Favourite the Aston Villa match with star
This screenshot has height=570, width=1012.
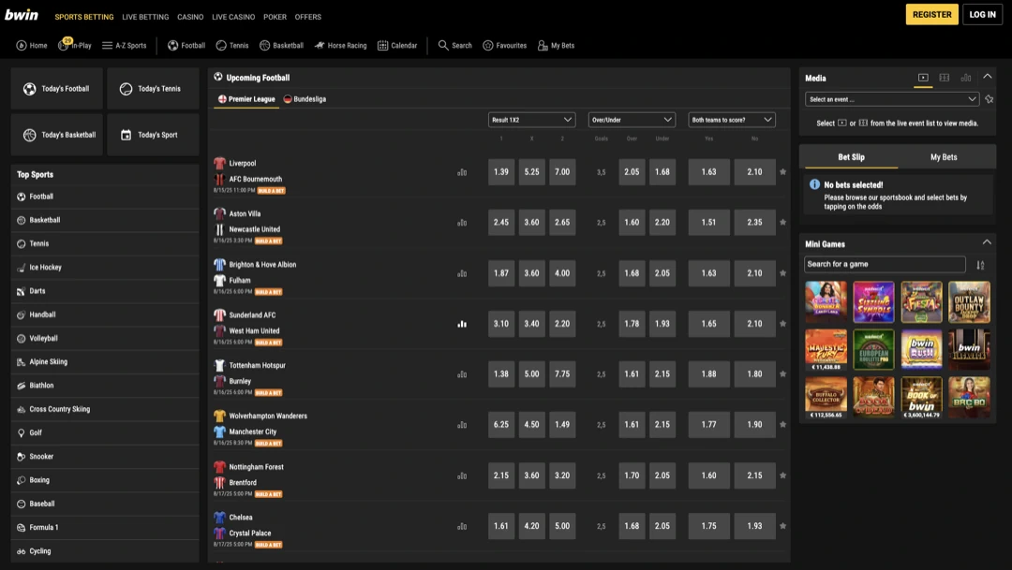click(x=782, y=223)
